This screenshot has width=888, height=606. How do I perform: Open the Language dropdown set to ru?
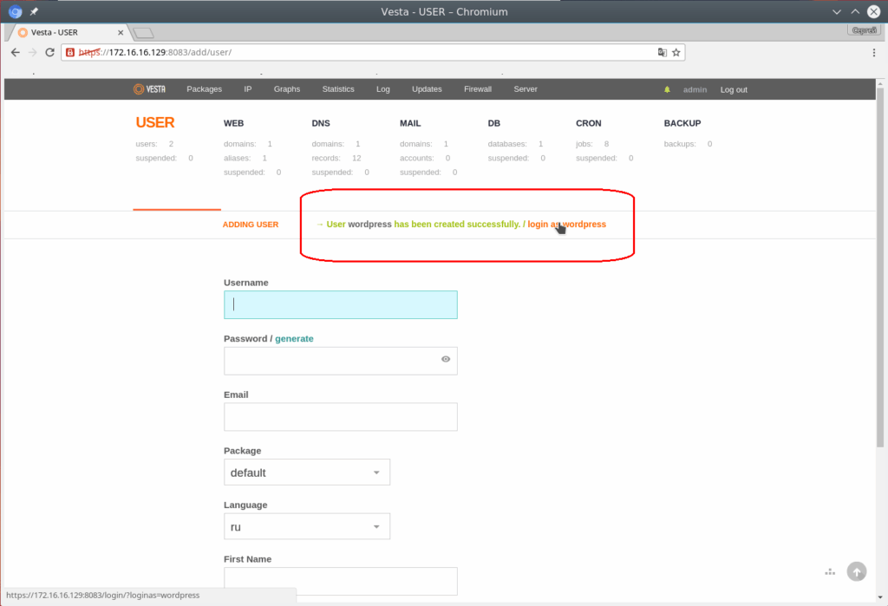click(307, 526)
